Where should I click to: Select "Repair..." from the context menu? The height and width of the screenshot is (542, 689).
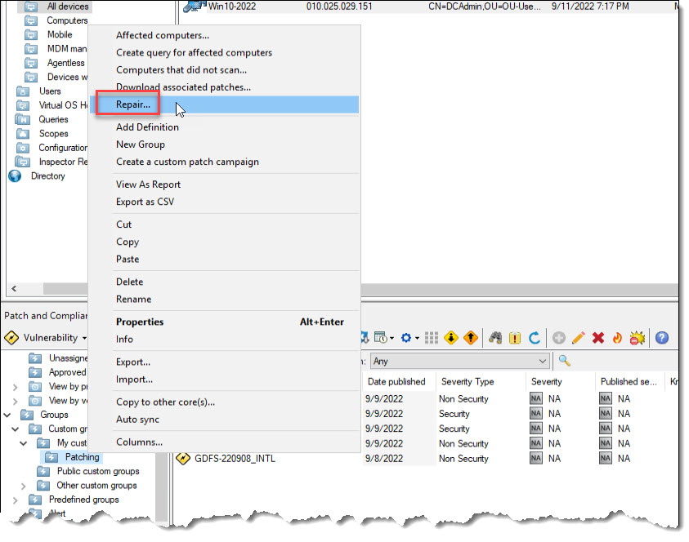[133, 104]
